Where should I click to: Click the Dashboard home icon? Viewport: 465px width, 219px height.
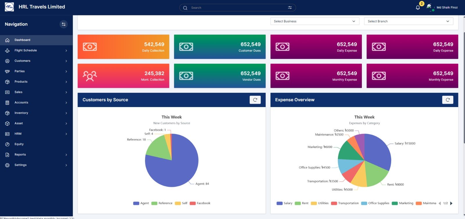(8, 40)
